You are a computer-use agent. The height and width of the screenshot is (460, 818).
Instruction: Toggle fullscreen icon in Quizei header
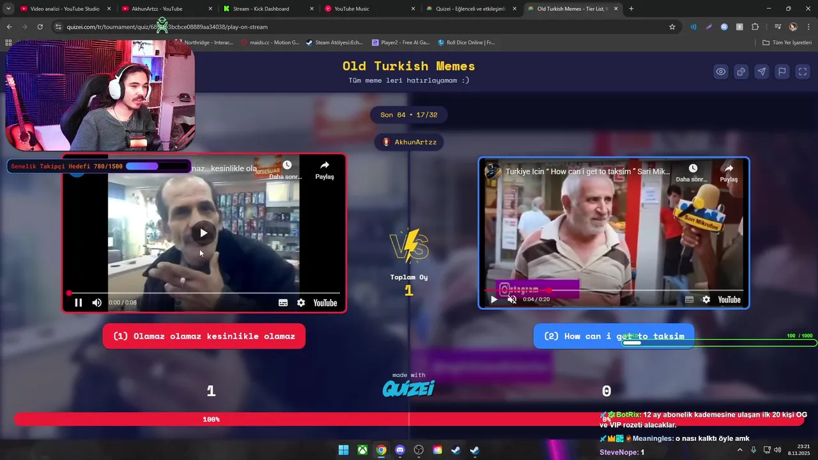tap(803, 72)
